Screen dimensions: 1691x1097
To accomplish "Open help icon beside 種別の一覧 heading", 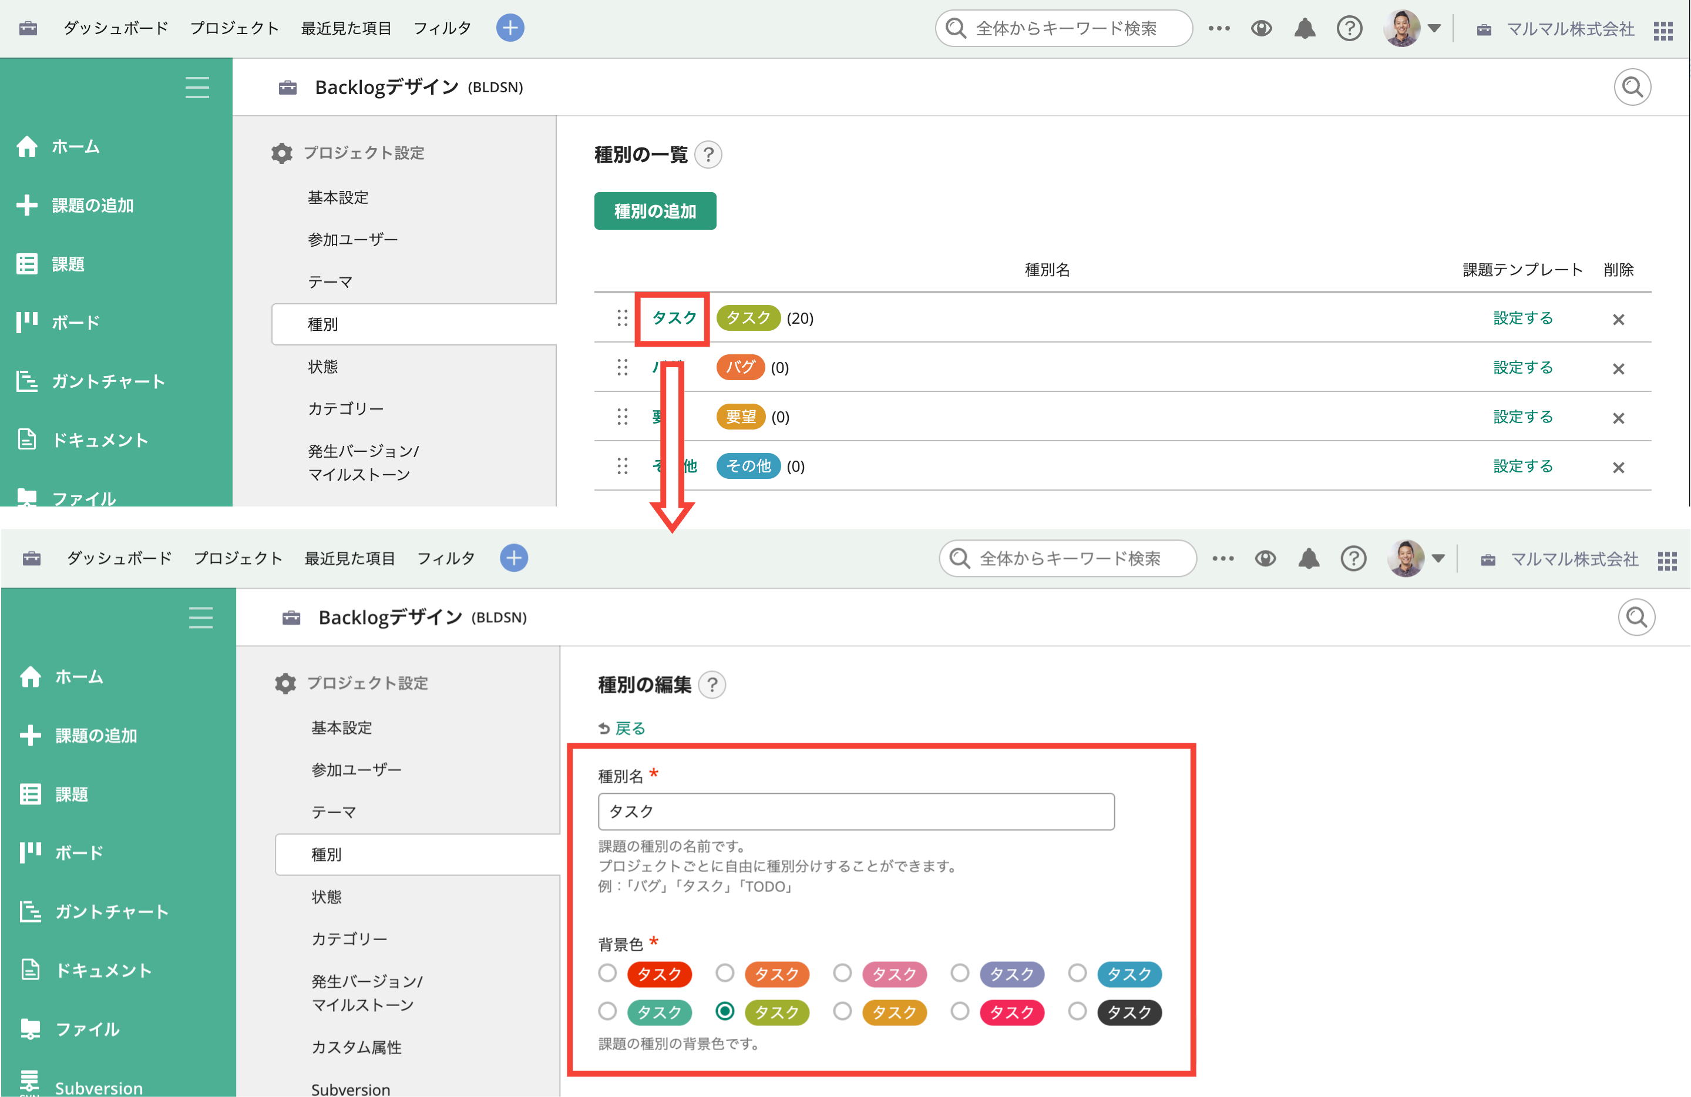I will point(708,155).
